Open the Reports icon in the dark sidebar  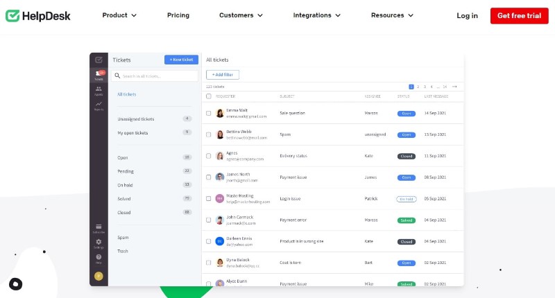pos(99,105)
